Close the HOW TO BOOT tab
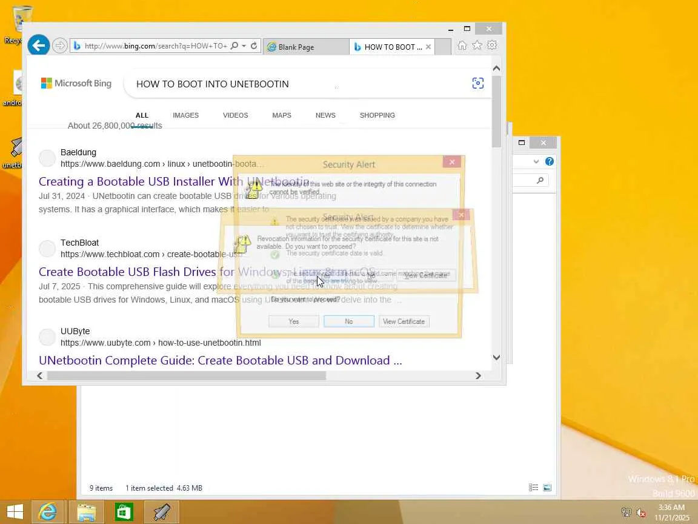This screenshot has height=524, width=698. (428, 47)
